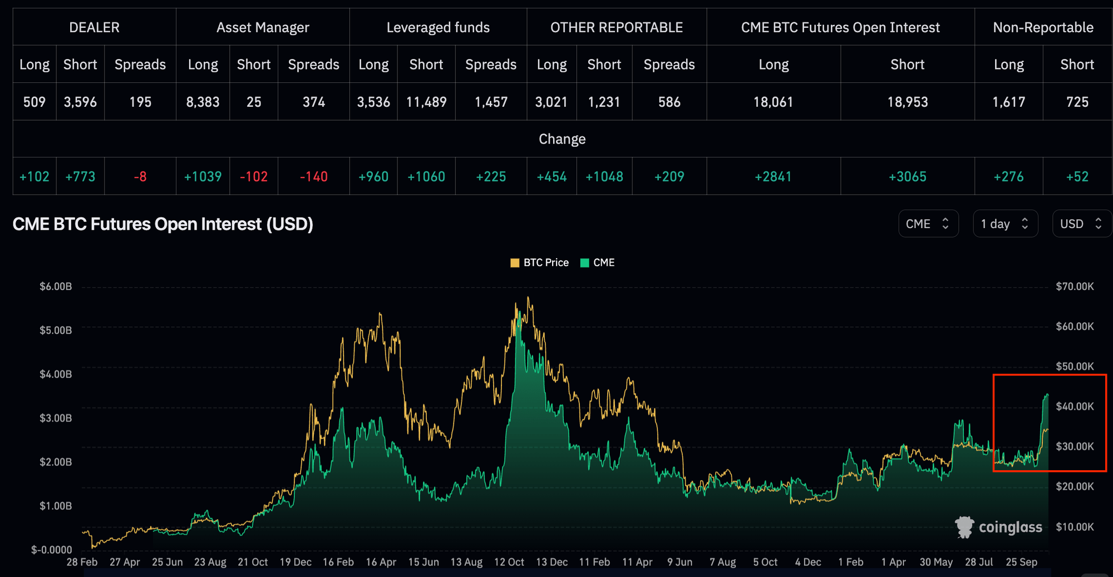1113x577 pixels.
Task: Select the Other Reportable short value 1,231
Action: [x=604, y=102]
